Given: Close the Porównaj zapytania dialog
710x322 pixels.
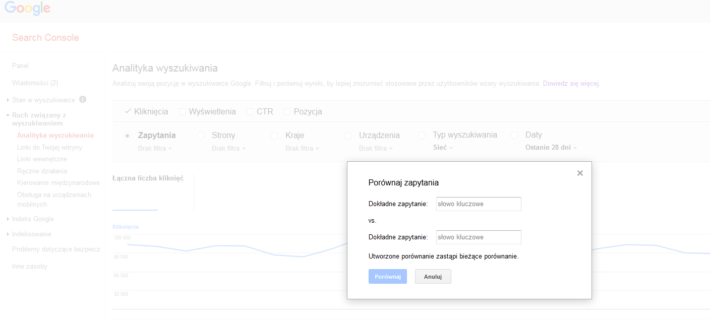Looking at the screenshot, I should point(580,173).
